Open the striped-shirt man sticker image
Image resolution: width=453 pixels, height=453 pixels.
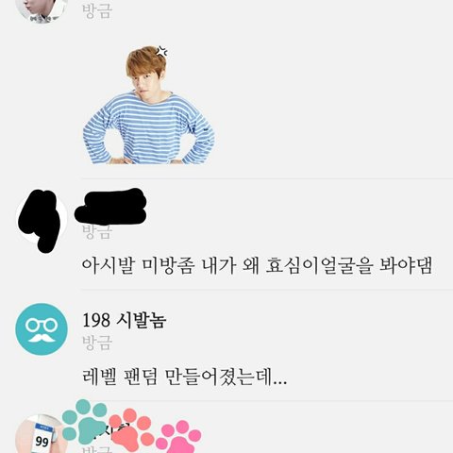pyautogui.click(x=148, y=105)
